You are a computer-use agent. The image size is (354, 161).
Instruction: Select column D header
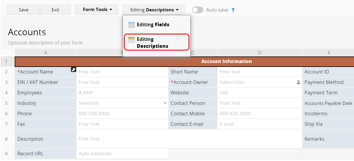(x=260, y=53)
